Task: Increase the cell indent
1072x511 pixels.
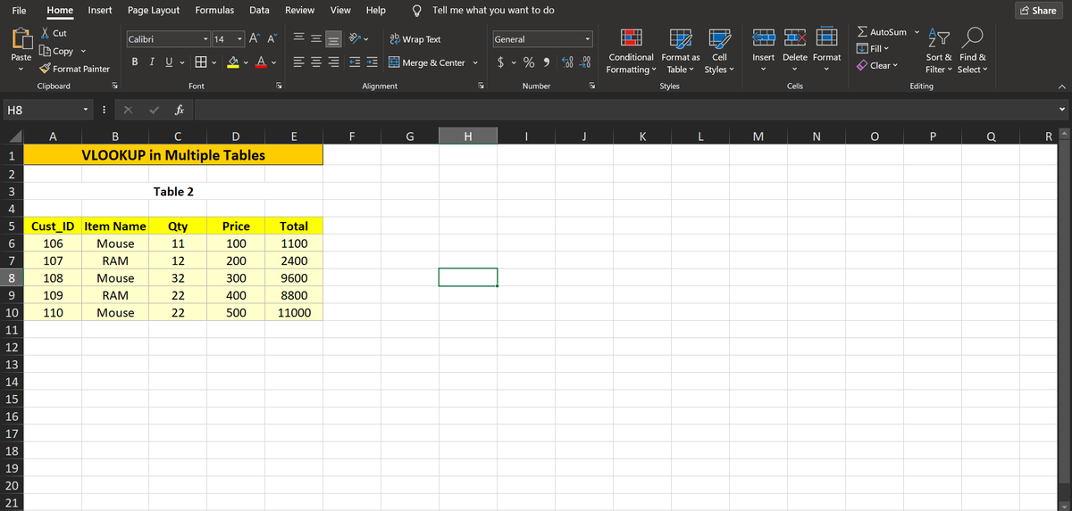Action: pyautogui.click(x=372, y=62)
